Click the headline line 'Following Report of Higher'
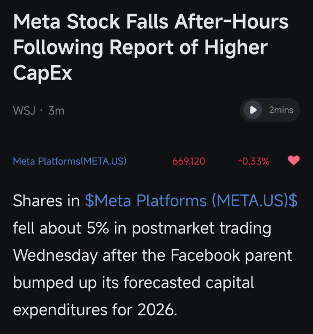 (x=140, y=47)
